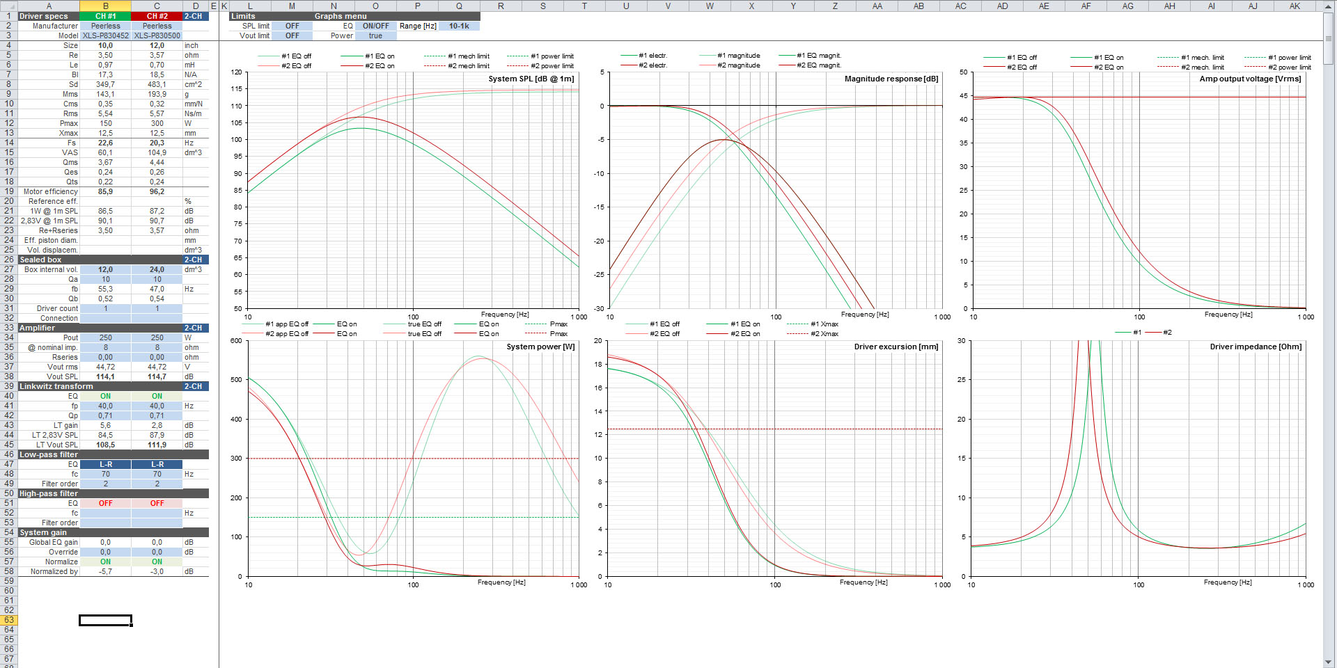This screenshot has height=668, width=1337.
Task: Open the 2-CH selector in the Sealed box header
Action: tap(196, 260)
